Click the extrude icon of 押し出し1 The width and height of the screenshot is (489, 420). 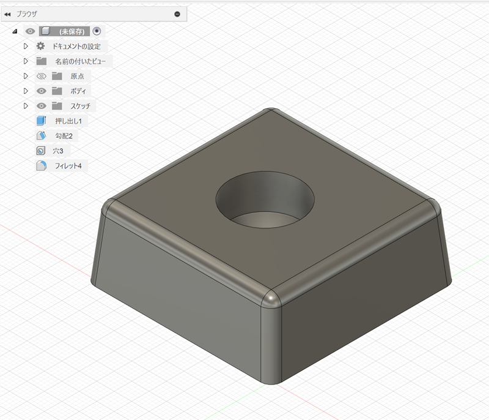[41, 121]
